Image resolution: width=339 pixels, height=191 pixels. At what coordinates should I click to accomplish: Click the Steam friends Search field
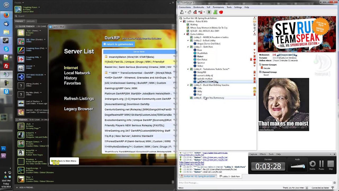94,16
